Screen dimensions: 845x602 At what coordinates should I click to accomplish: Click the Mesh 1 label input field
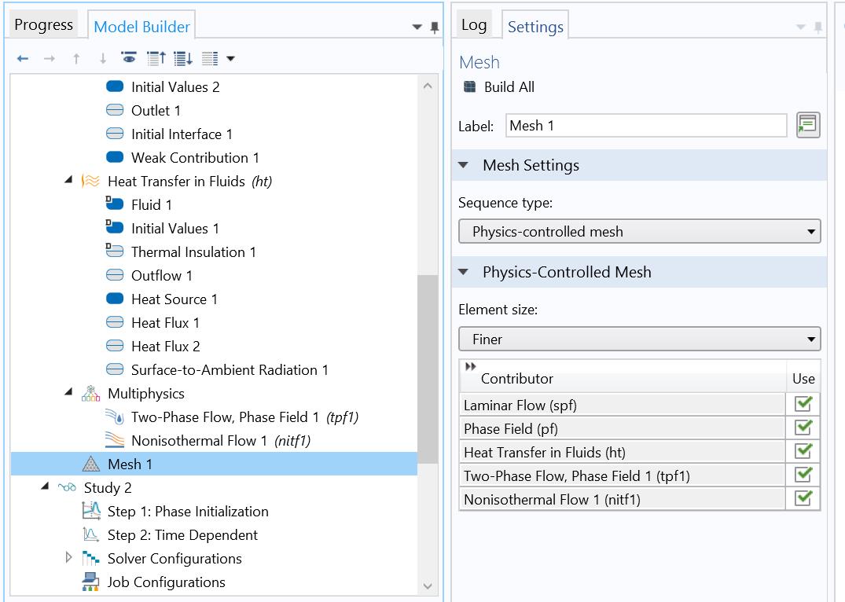(645, 126)
